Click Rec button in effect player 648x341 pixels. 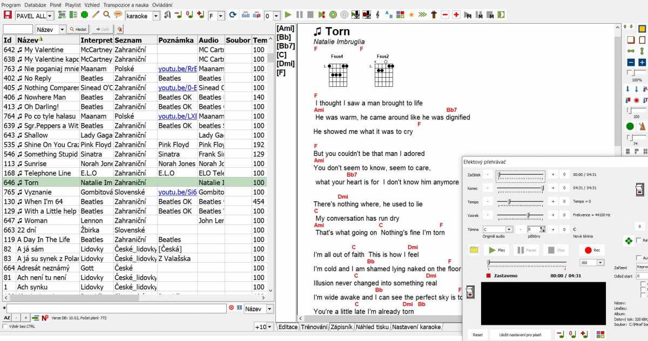[x=592, y=250]
